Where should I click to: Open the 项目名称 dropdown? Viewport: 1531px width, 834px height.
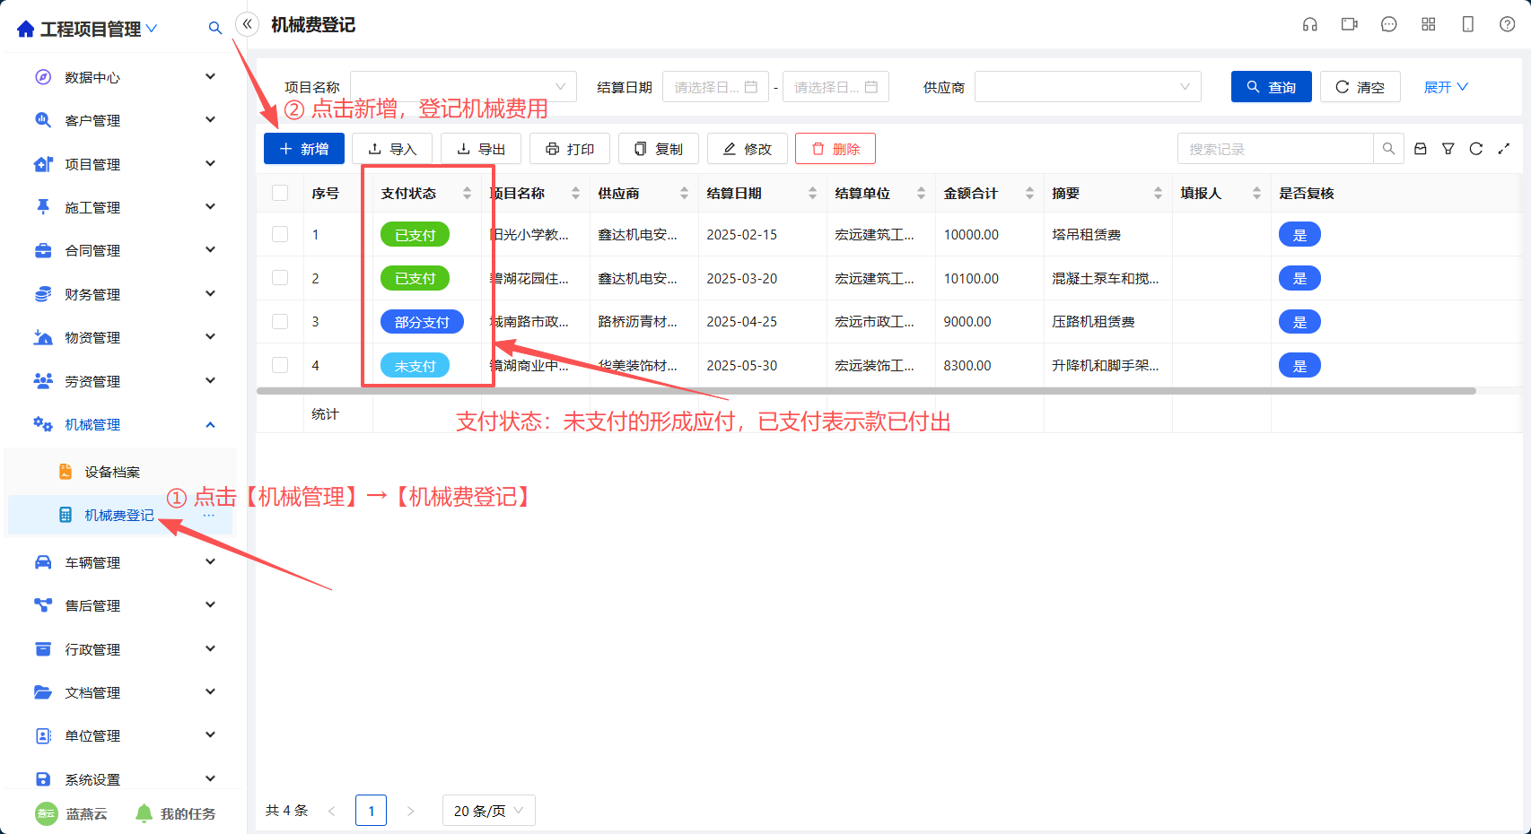(x=463, y=87)
